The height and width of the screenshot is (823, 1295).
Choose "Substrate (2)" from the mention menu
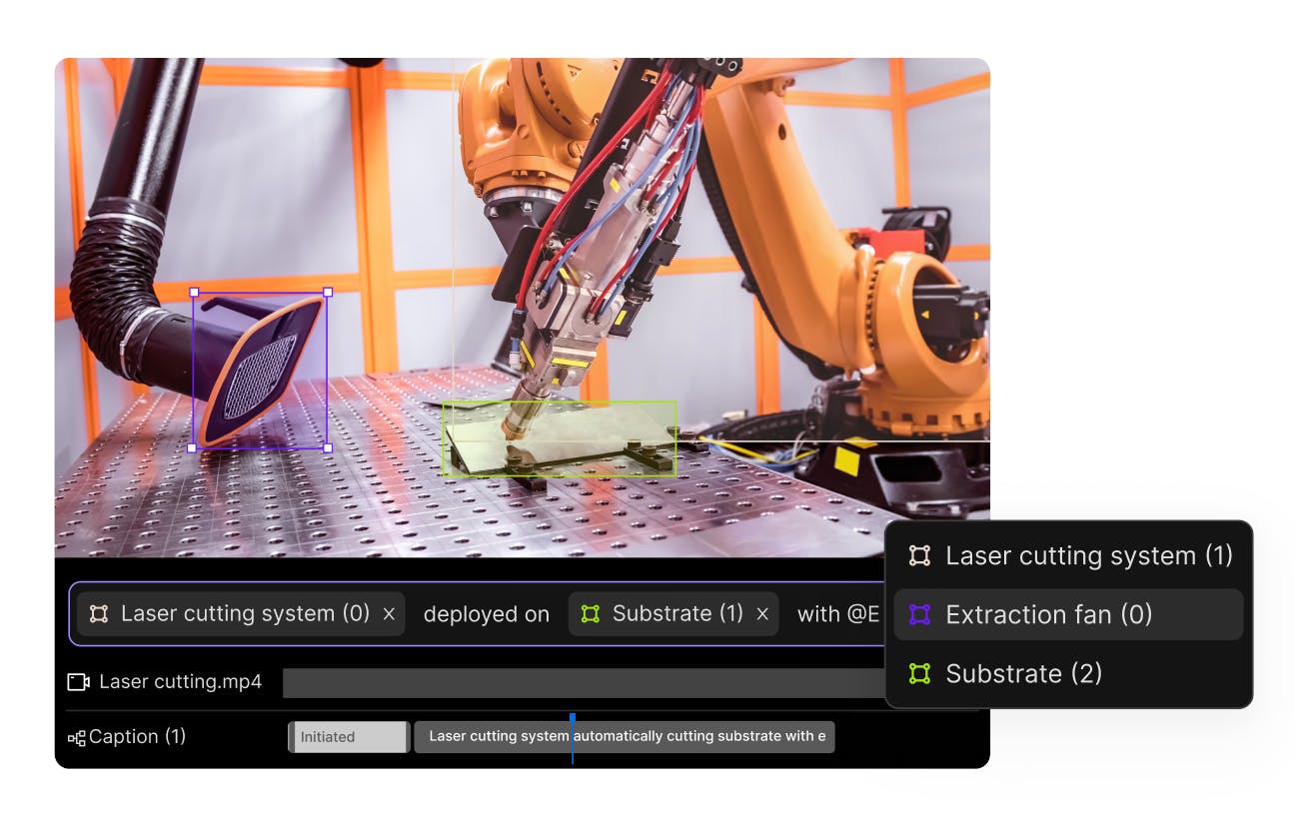pos(1068,673)
